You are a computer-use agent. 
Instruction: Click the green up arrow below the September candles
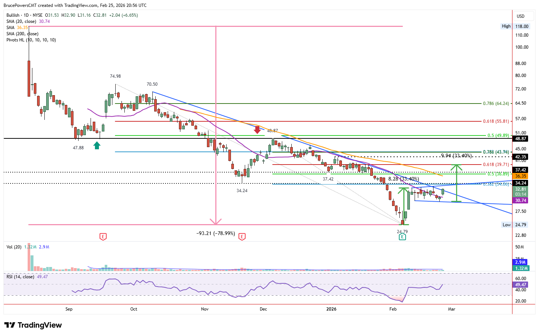[97, 145]
